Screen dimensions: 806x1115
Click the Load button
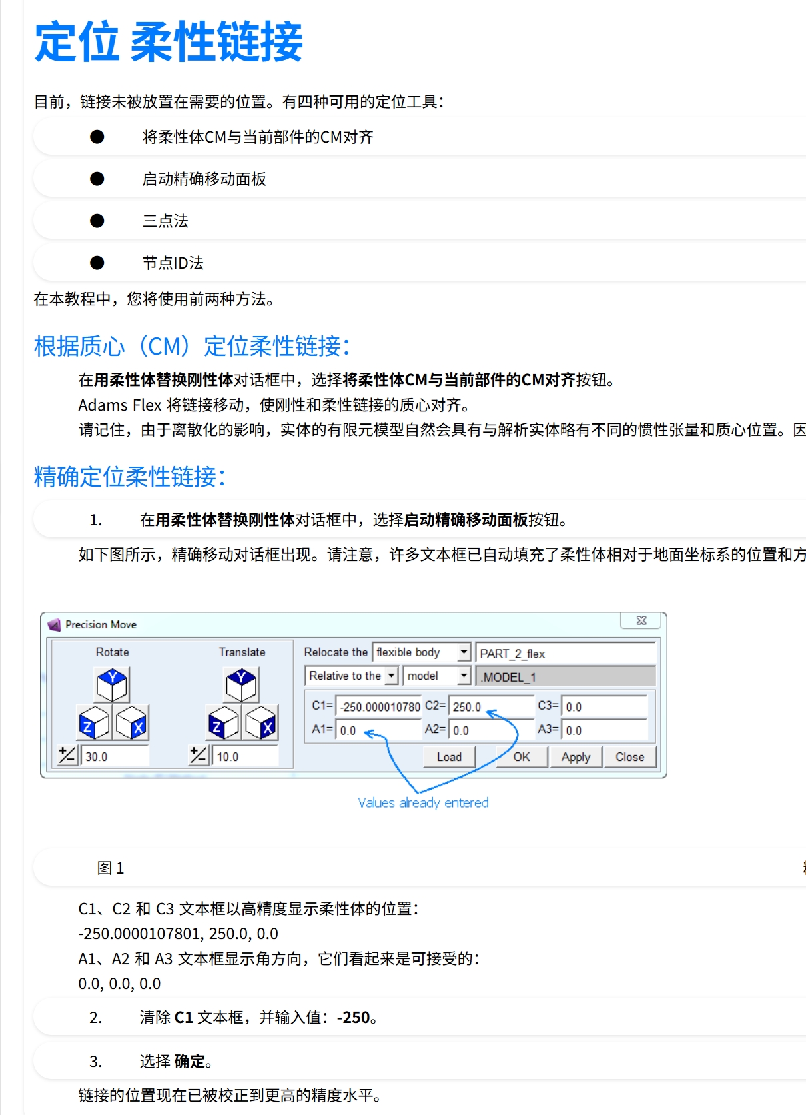[449, 757]
